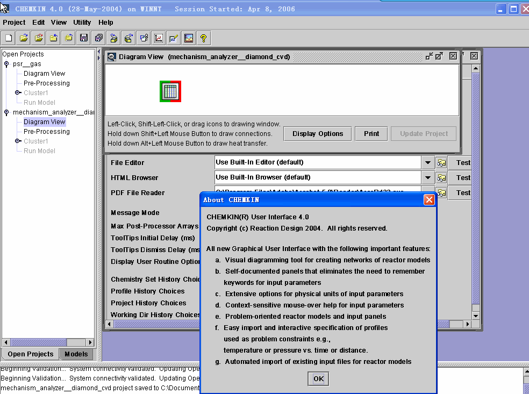Image resolution: width=529 pixels, height=394 pixels.
Task: Click the red line graph toolbar icon
Action: tap(159, 38)
